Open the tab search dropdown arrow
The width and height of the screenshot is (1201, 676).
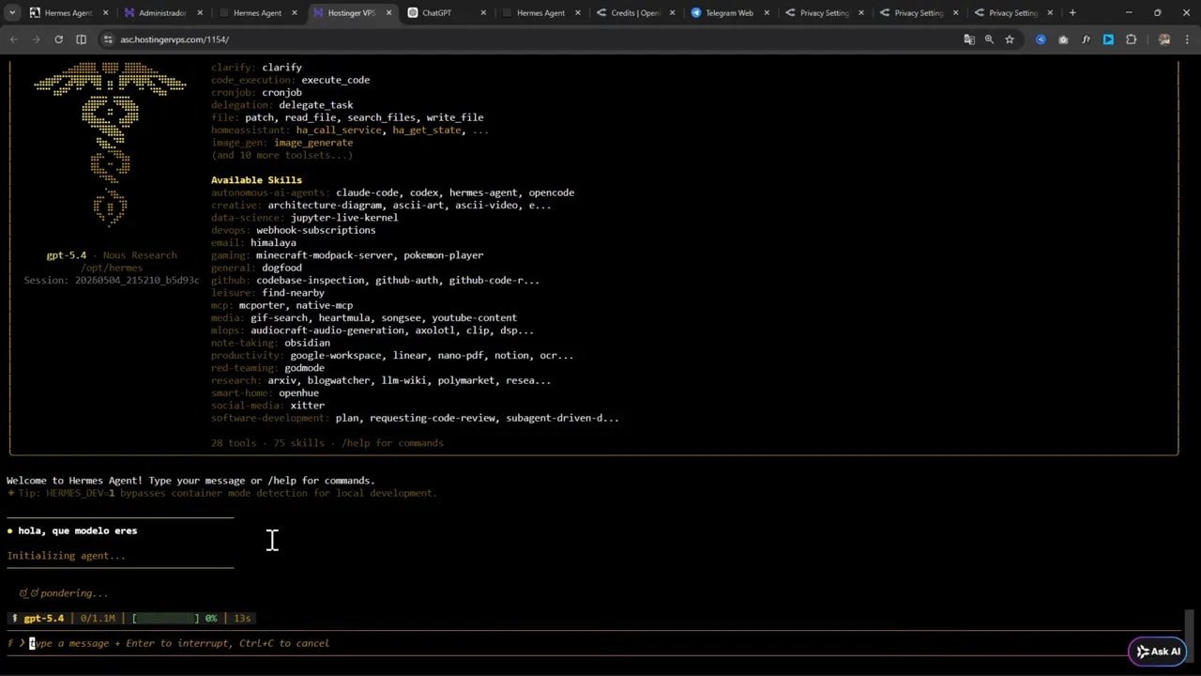[12, 13]
